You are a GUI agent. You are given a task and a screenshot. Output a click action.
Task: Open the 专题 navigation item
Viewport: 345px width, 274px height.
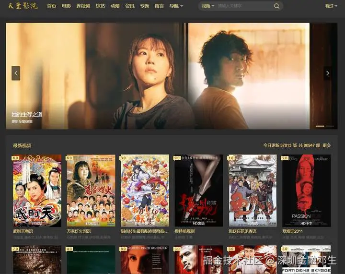144,6
